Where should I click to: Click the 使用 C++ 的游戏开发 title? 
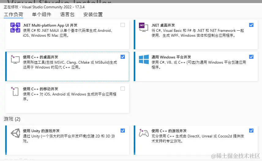[169, 131]
